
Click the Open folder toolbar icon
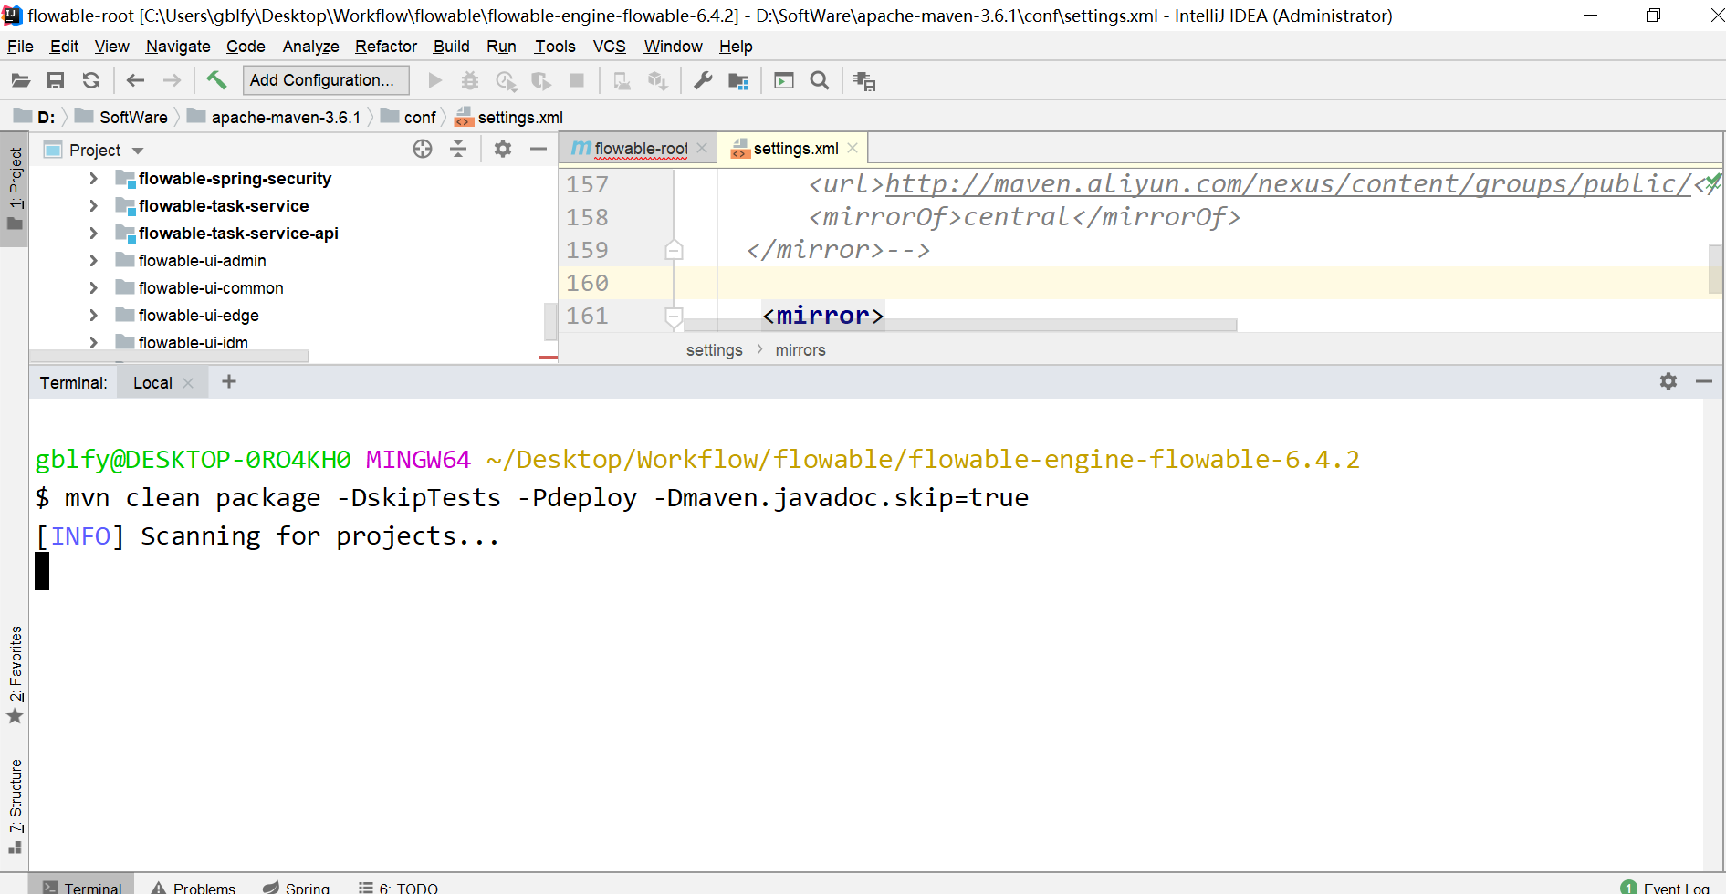tap(20, 80)
